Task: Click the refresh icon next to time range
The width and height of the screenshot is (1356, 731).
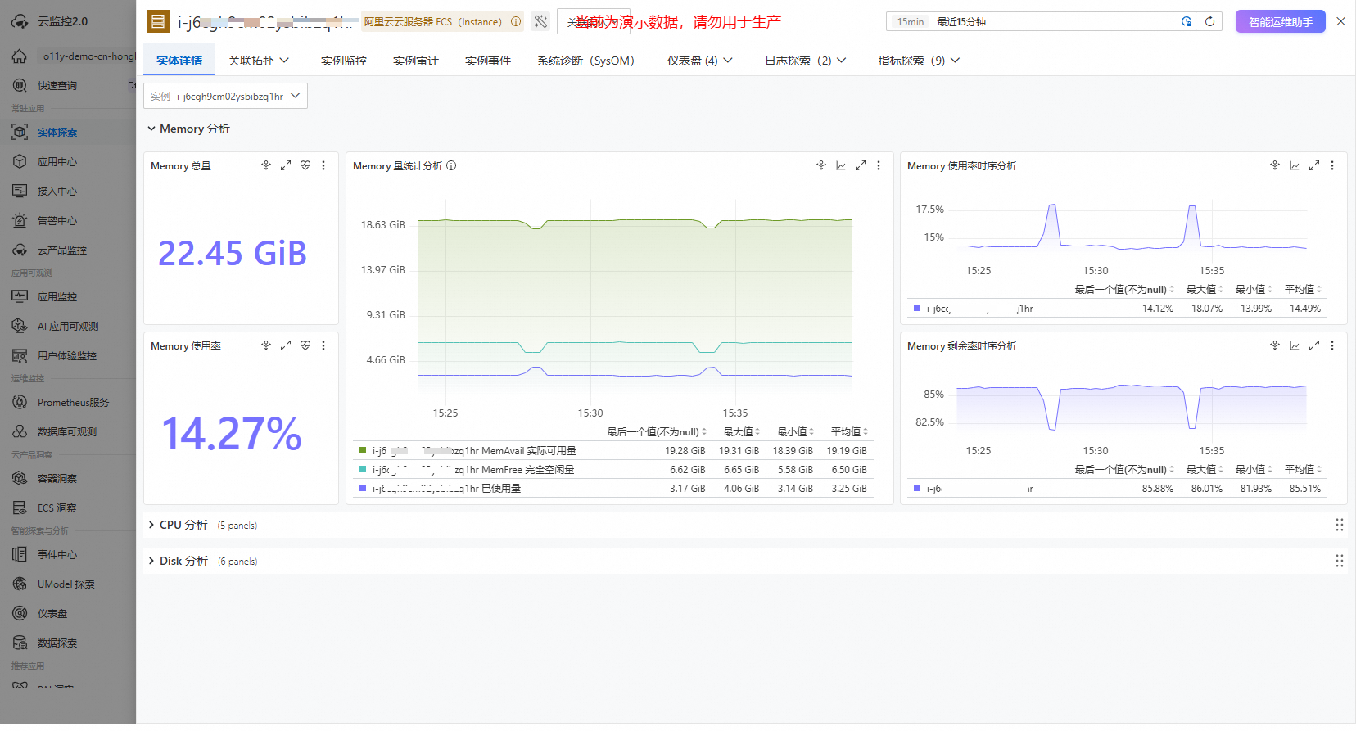Action: point(1209,22)
